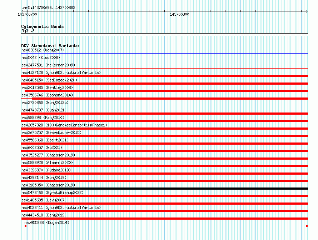Open nsv5888928 (Almarri2020) entry

coord(47,162)
